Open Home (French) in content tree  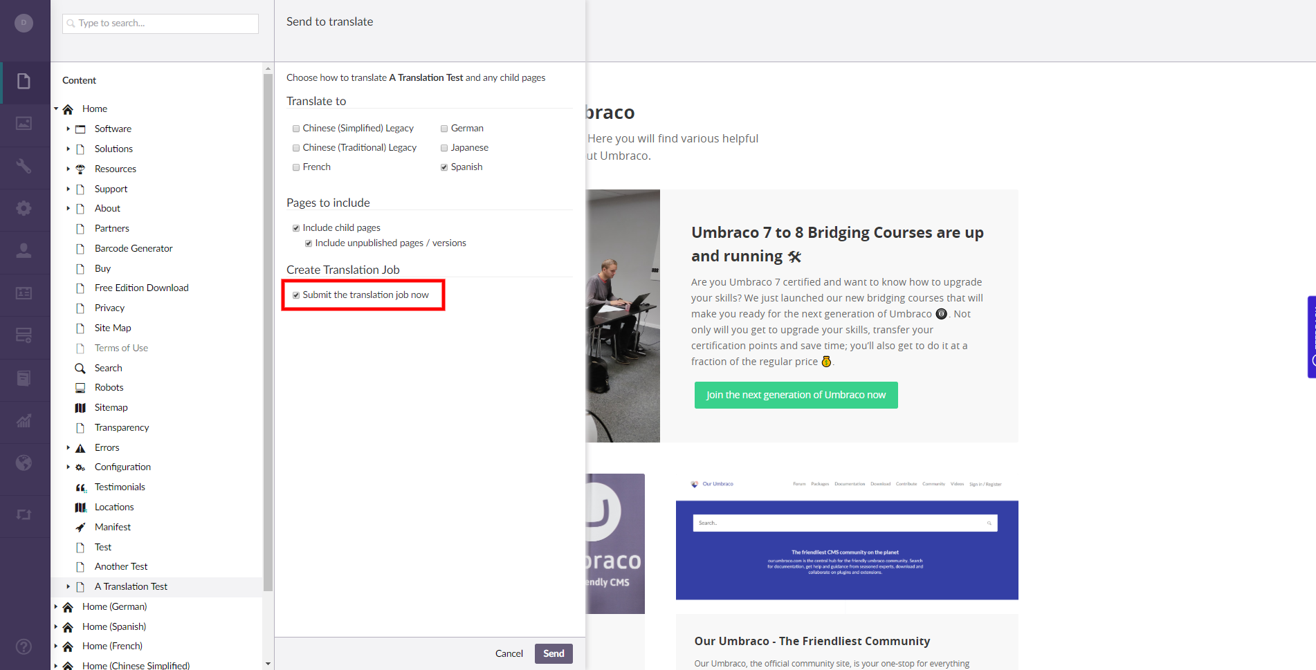coord(112,646)
